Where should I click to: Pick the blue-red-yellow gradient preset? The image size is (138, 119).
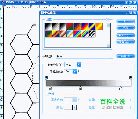[85, 27]
